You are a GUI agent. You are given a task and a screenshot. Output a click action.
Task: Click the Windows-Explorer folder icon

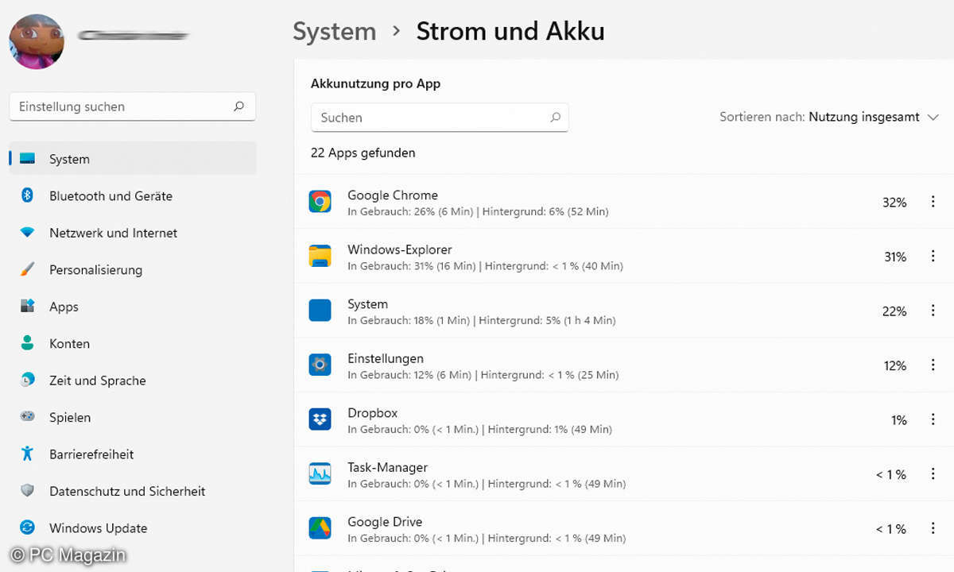click(x=320, y=256)
